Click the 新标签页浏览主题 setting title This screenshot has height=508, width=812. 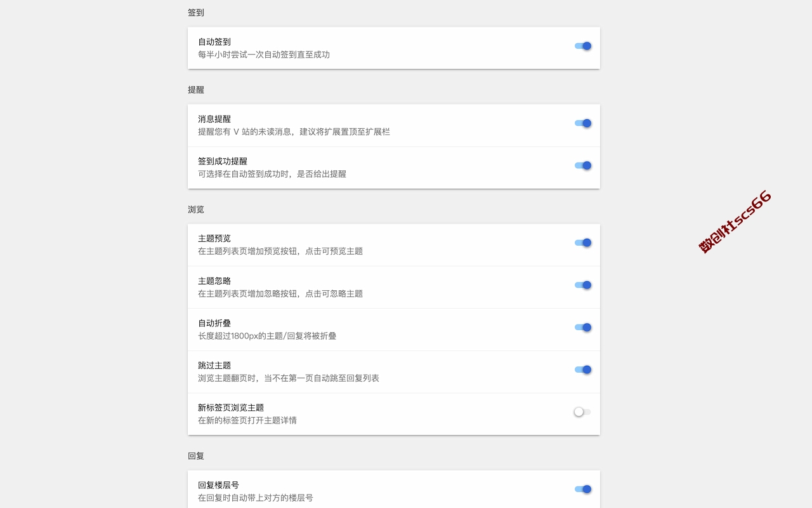coord(231,408)
